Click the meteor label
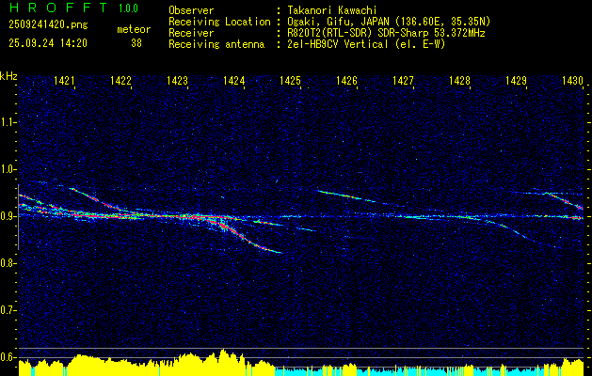Viewport: 592px width, 376px height. click(x=134, y=29)
